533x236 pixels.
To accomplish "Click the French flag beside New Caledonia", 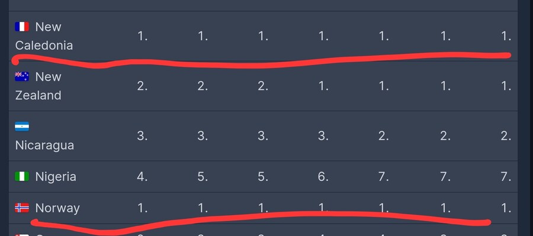I will point(22,27).
